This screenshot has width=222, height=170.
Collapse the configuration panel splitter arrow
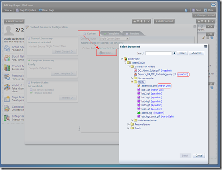pos(79,128)
